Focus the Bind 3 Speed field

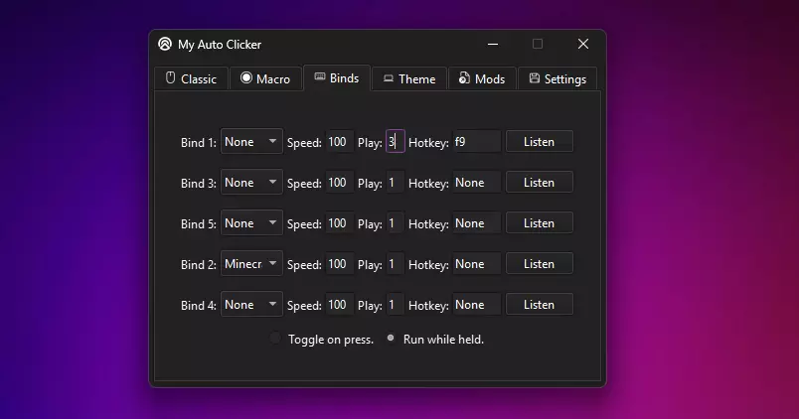point(339,183)
